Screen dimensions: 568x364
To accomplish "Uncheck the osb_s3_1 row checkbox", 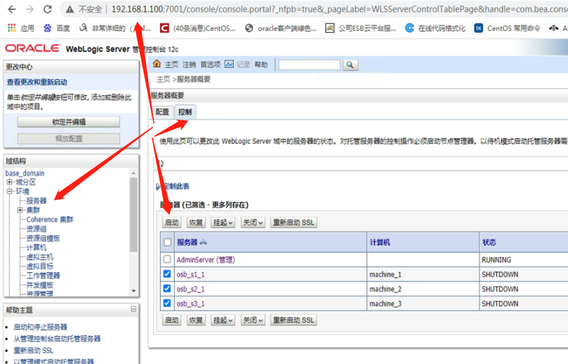I will click(x=167, y=303).
